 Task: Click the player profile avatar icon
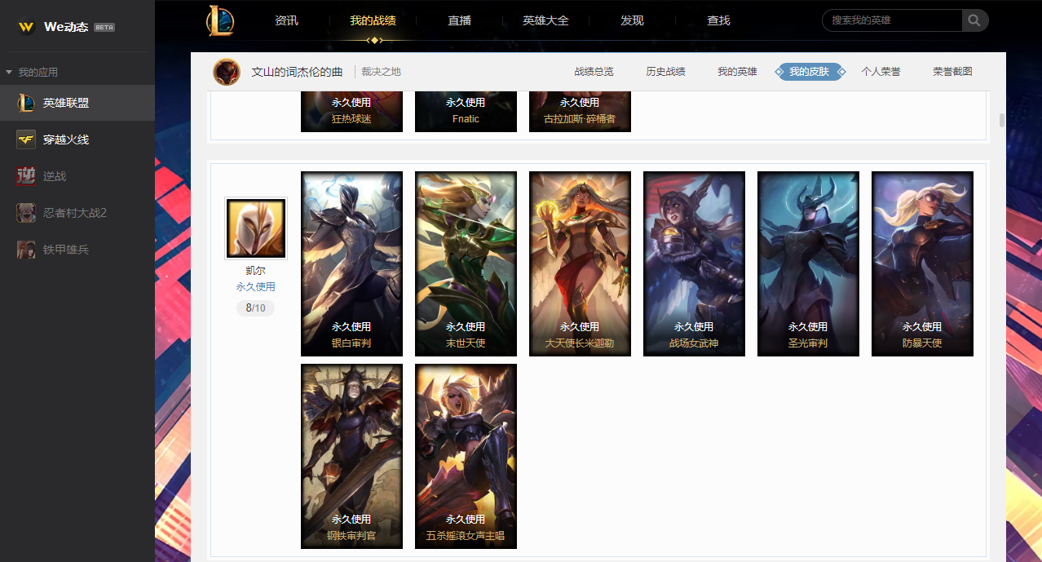pos(227,72)
